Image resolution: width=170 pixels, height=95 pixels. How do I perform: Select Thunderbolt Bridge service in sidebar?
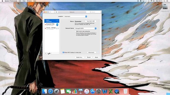click(52, 28)
